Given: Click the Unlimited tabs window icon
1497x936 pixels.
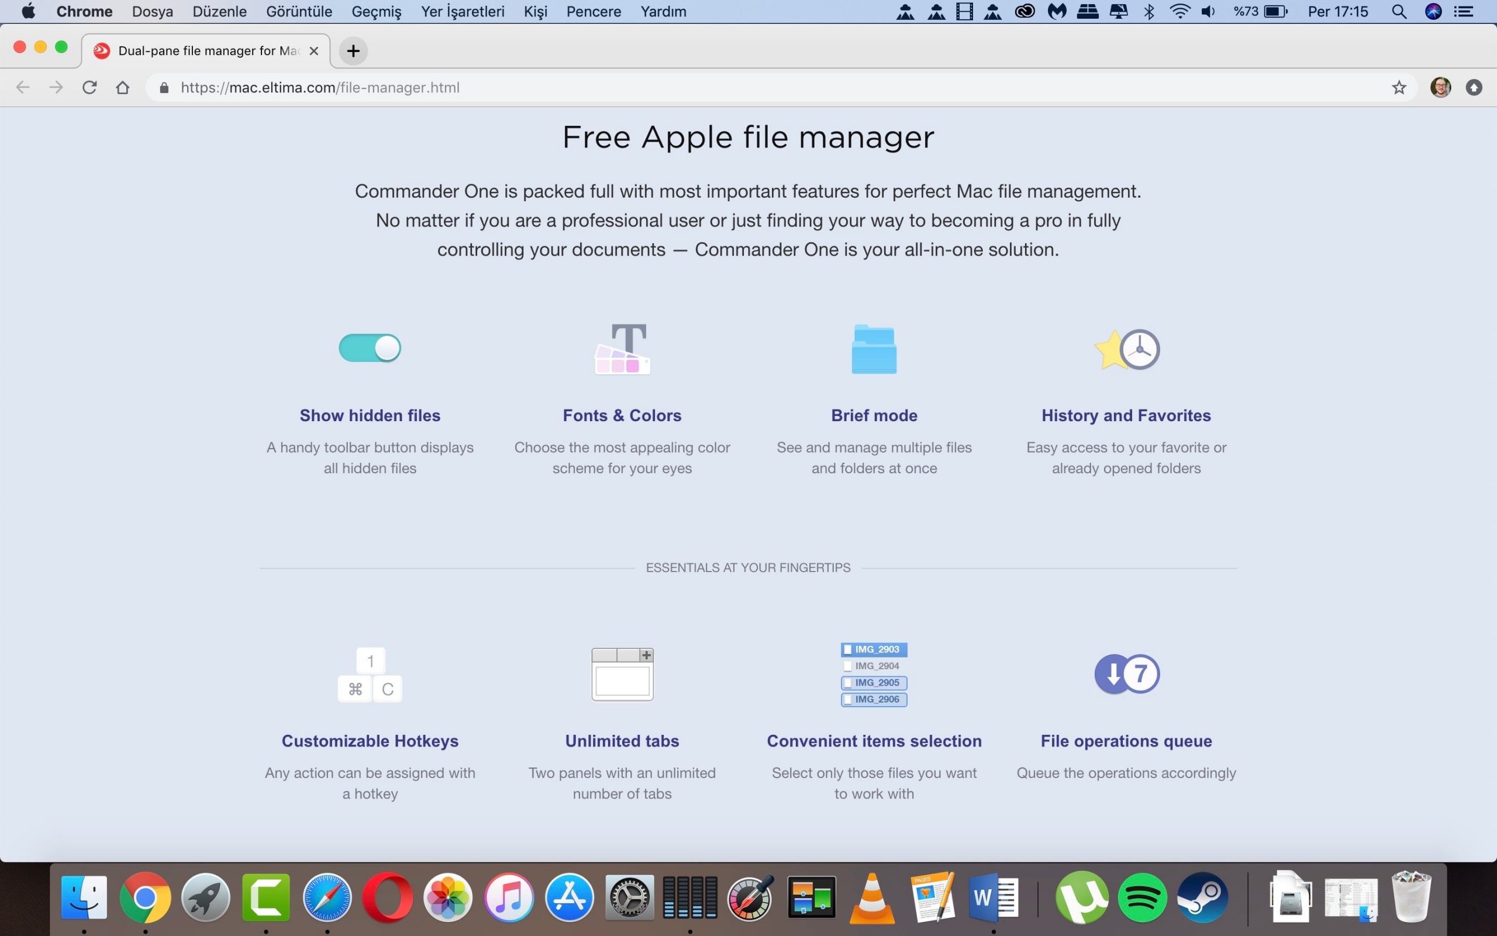Looking at the screenshot, I should tap(622, 674).
